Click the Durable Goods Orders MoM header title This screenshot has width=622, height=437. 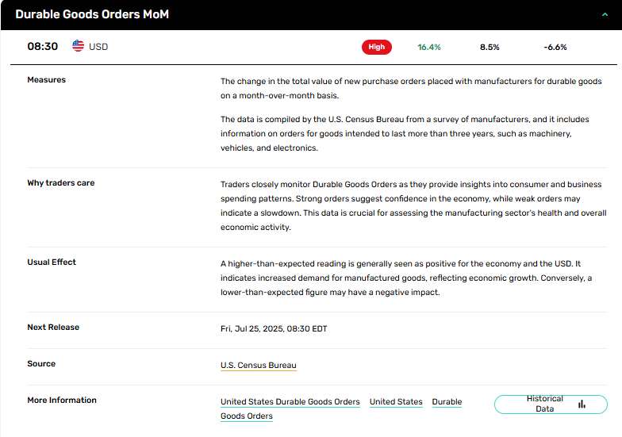(92, 14)
